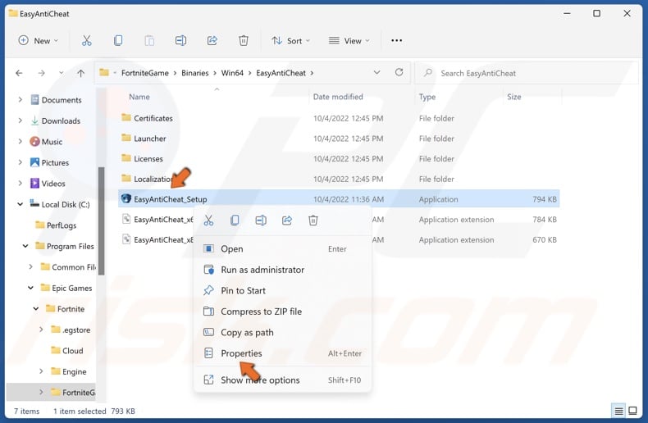Click the Rename icon in the context menu
Screen dimensions: 648x423
click(x=261, y=221)
